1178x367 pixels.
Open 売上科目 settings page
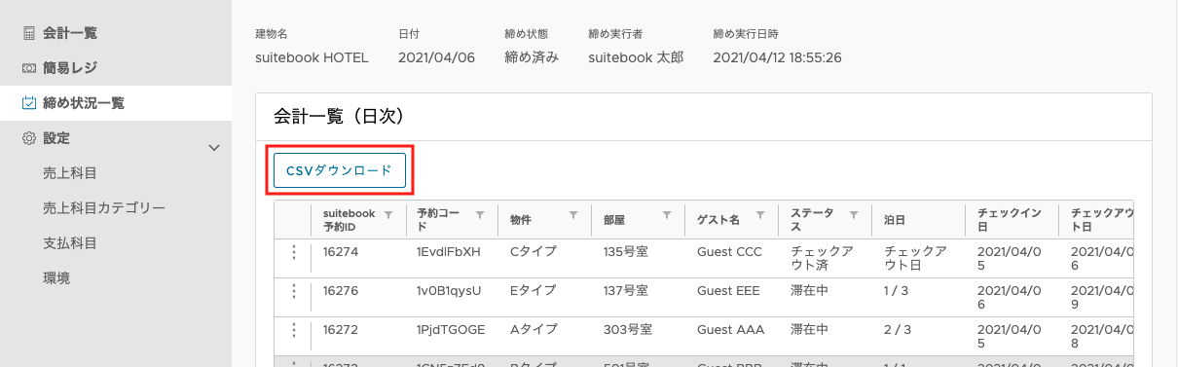(71, 173)
